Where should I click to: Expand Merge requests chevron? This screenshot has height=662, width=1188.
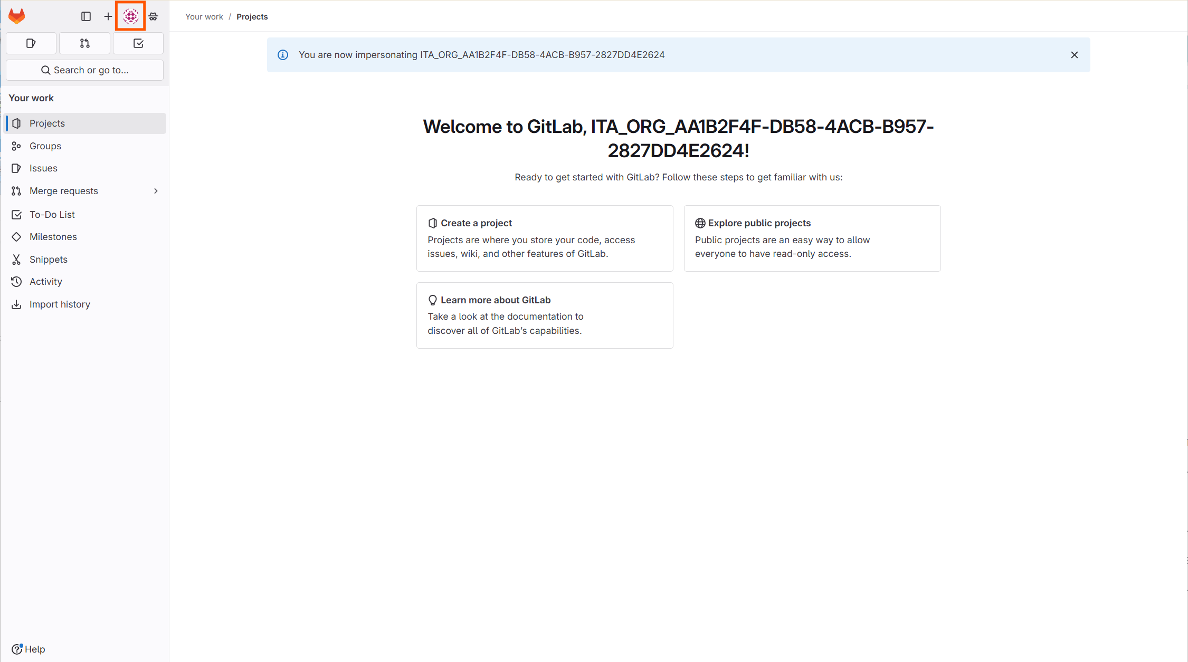click(x=156, y=191)
